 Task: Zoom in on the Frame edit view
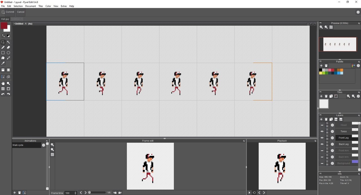[52, 145]
